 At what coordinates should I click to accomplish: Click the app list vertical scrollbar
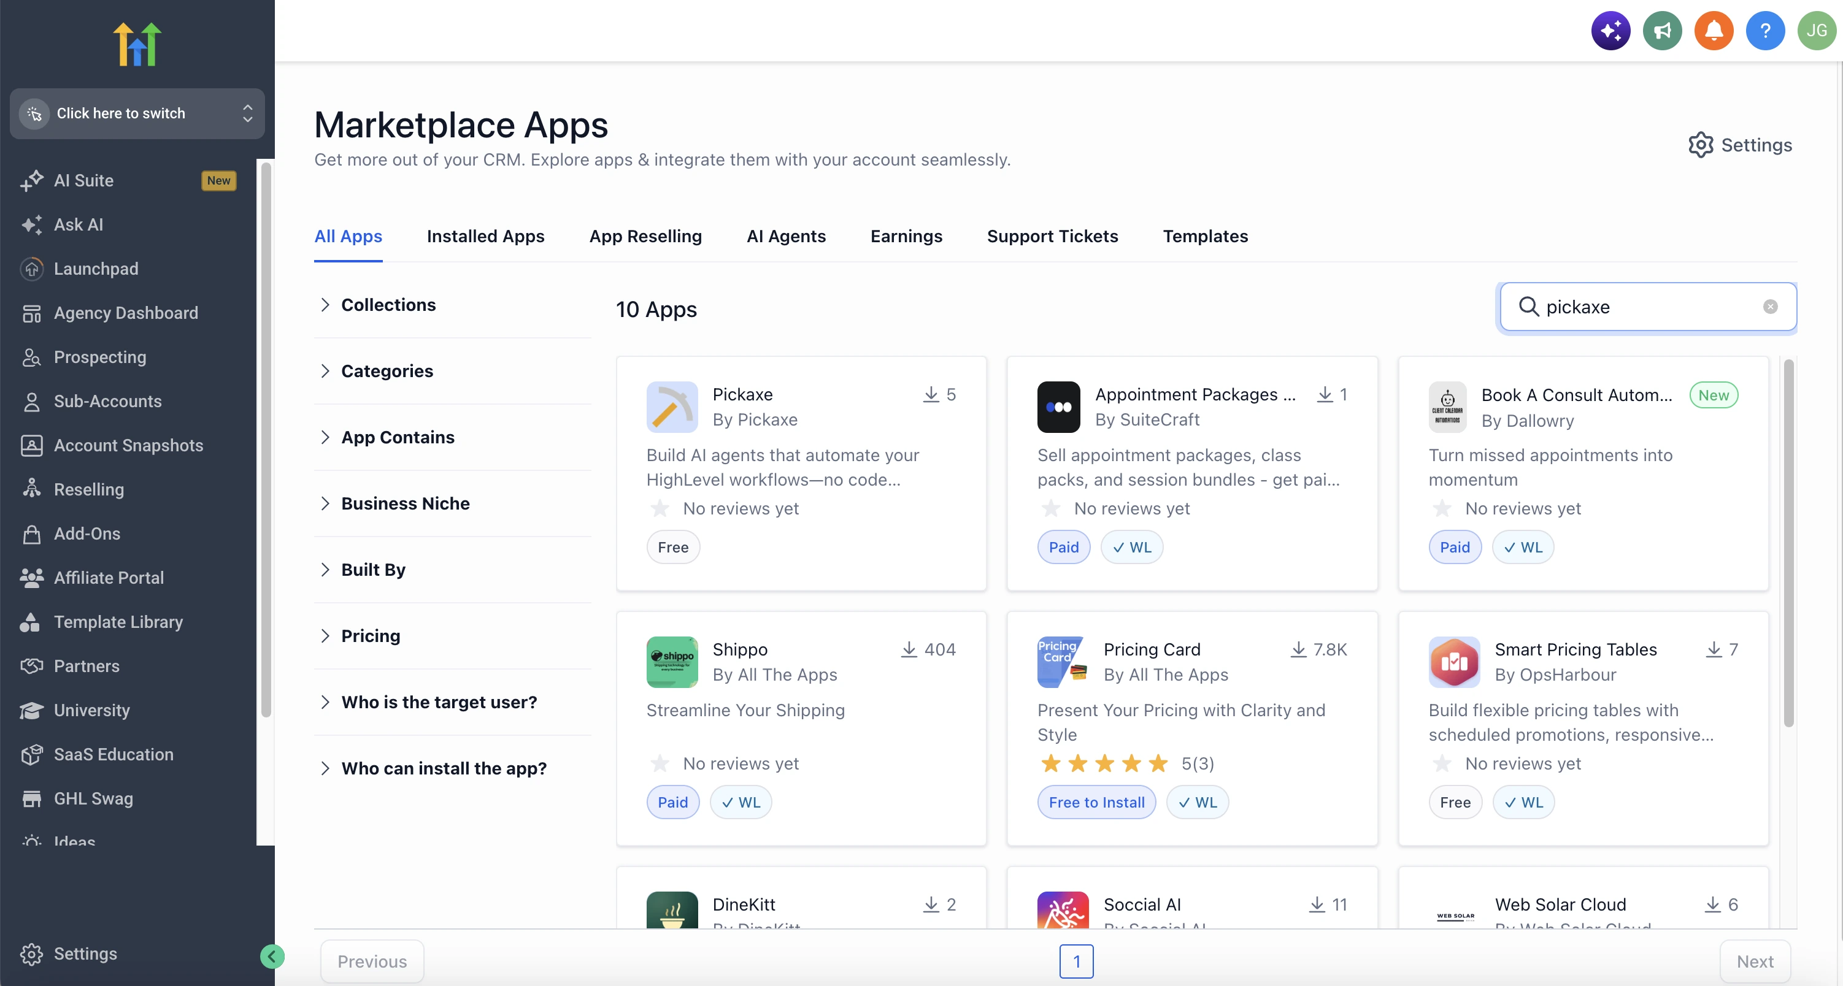pos(1788,543)
